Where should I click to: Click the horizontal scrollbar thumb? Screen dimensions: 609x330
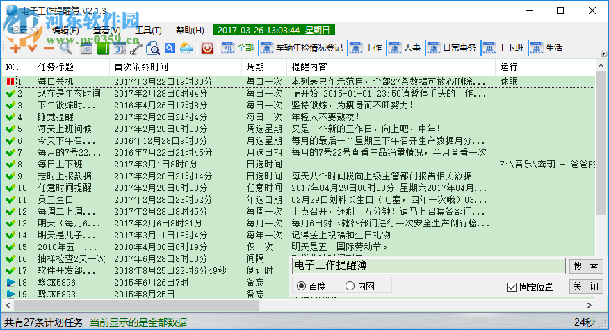coord(136,306)
